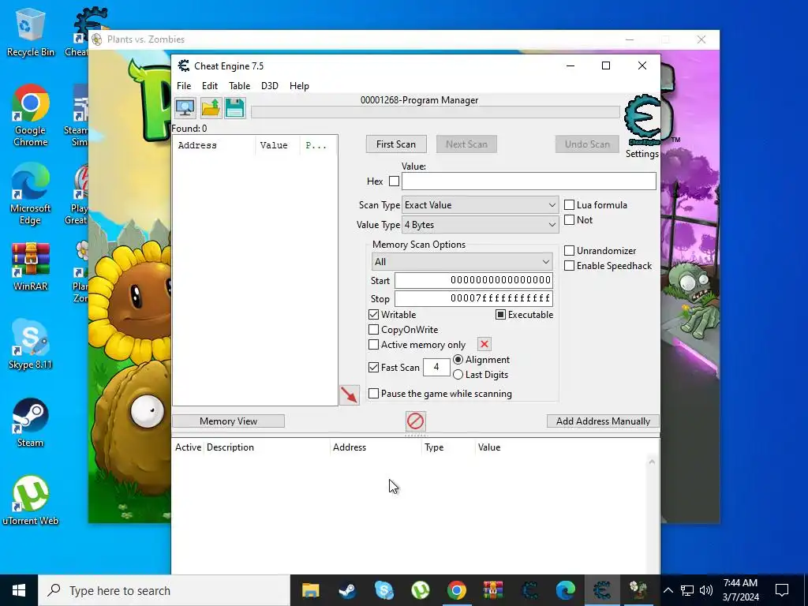The height and width of the screenshot is (606, 808).
Task: Click the Description column header
Action: point(267,447)
